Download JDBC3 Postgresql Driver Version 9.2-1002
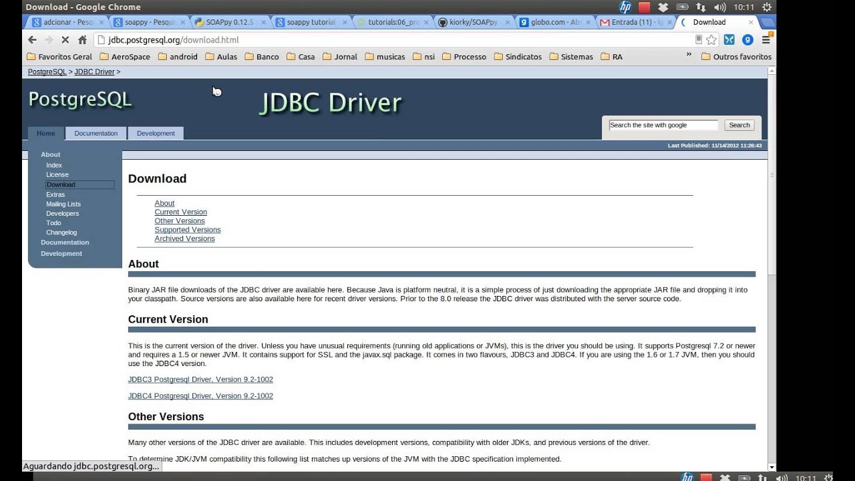This screenshot has width=855, height=481. [200, 379]
